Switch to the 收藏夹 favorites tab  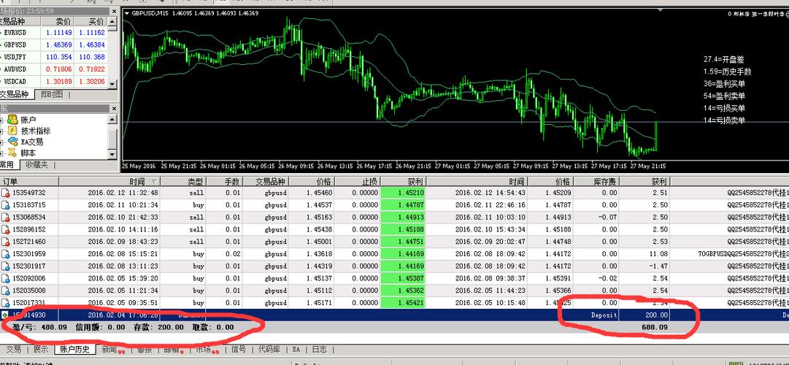(38, 165)
